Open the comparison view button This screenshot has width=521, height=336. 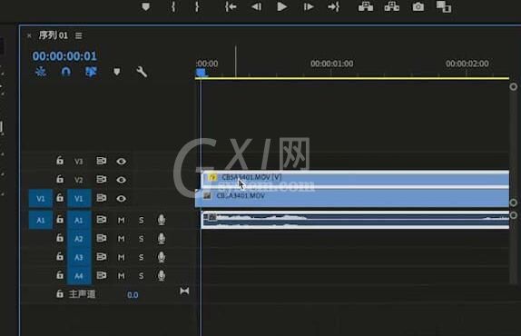tap(444, 6)
